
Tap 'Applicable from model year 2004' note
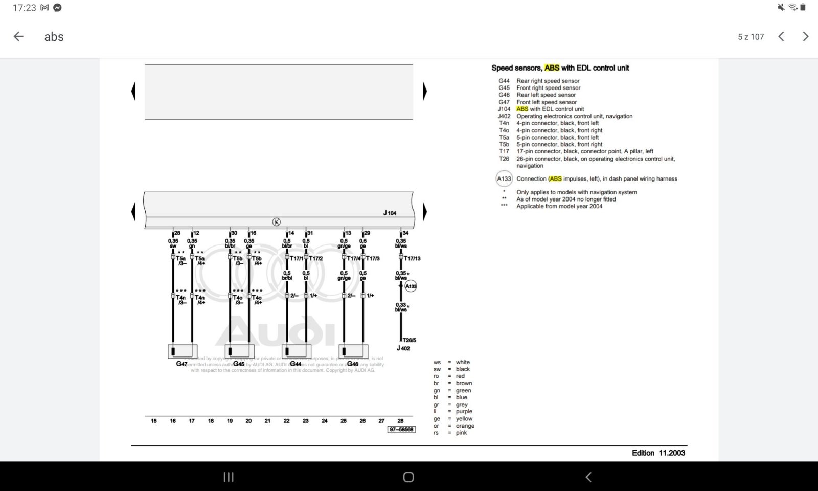[x=559, y=206]
